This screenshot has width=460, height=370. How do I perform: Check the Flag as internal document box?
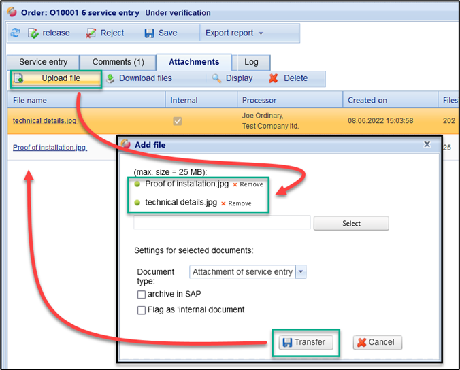tap(142, 310)
